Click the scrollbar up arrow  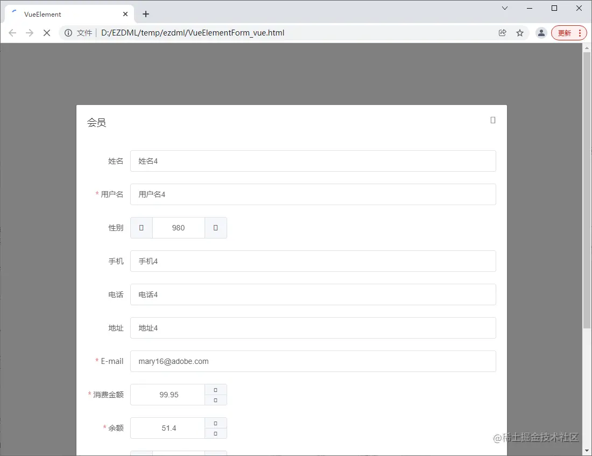[587, 48]
